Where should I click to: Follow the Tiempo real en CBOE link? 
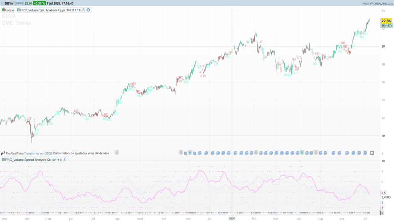click(x=38, y=153)
